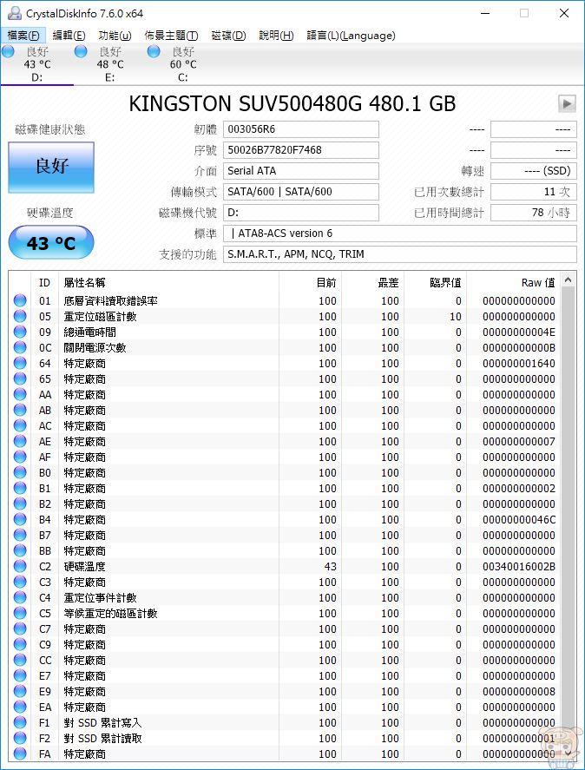Open the 說明(H) menu
This screenshot has width=585, height=770.
(276, 36)
